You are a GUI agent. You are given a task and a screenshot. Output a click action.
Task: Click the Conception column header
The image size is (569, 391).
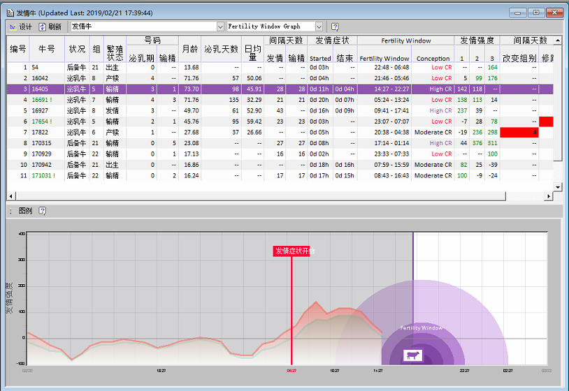coord(433,58)
